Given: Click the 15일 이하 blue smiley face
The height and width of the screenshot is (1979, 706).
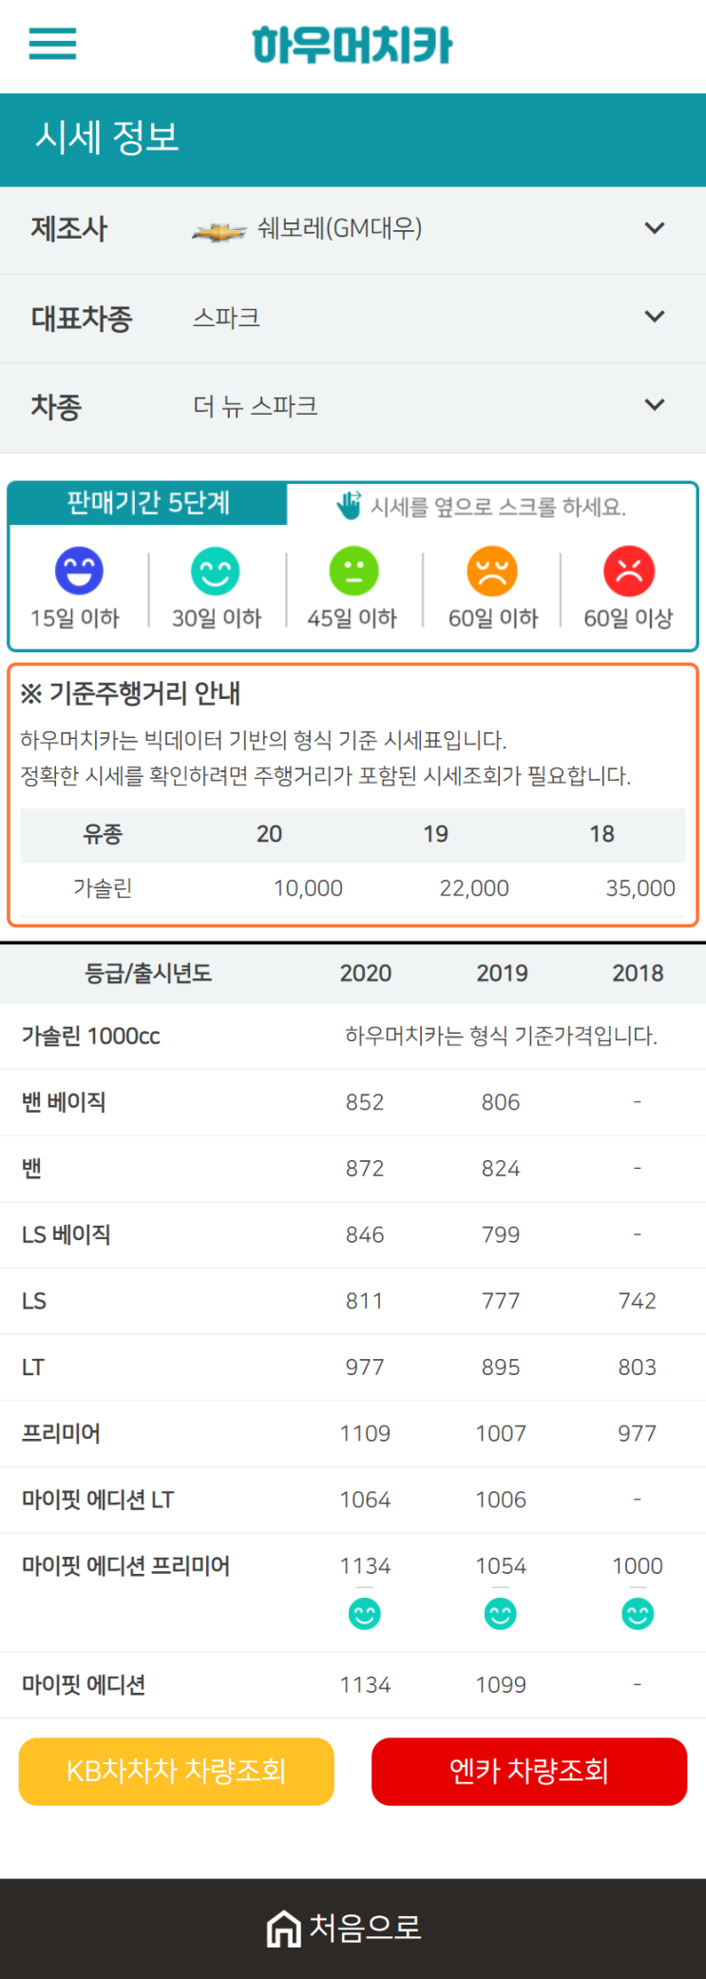Looking at the screenshot, I should coord(79,571).
